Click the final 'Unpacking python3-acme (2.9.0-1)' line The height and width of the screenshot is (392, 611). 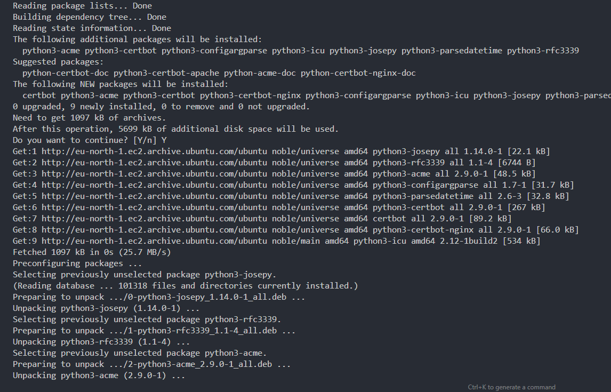pos(99,375)
